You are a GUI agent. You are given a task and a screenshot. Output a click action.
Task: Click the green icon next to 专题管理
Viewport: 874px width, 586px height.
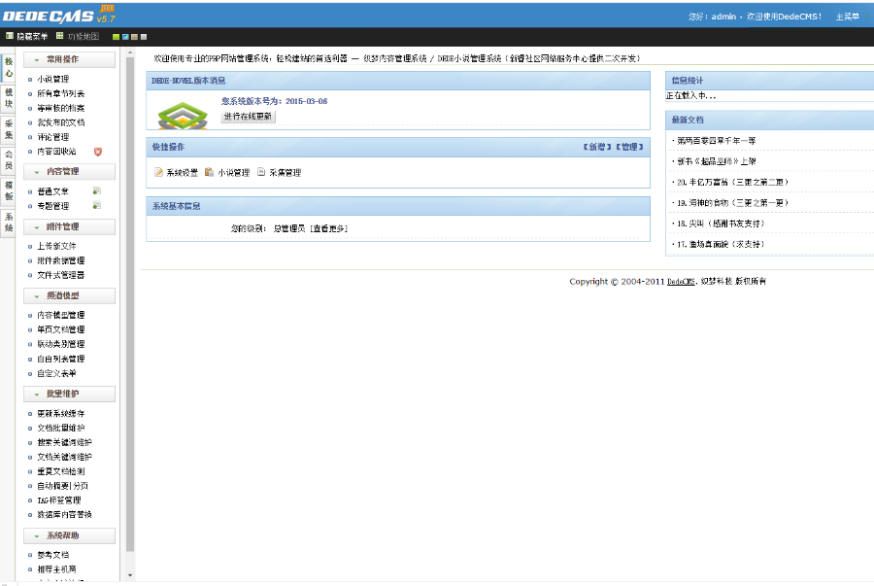pyautogui.click(x=96, y=204)
